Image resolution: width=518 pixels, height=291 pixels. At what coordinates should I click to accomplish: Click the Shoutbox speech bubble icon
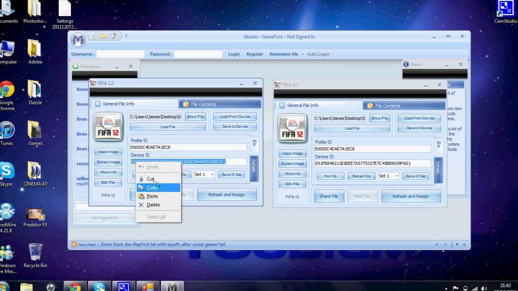pos(75,67)
